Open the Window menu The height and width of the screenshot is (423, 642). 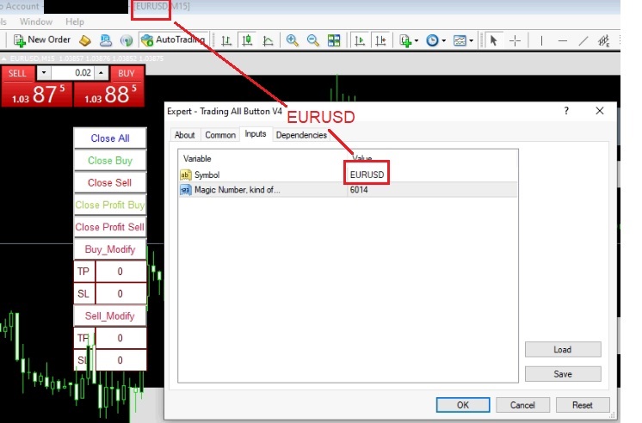pos(36,21)
